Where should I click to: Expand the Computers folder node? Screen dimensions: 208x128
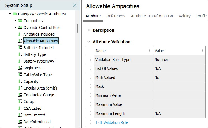pyautogui.click(x=15, y=21)
